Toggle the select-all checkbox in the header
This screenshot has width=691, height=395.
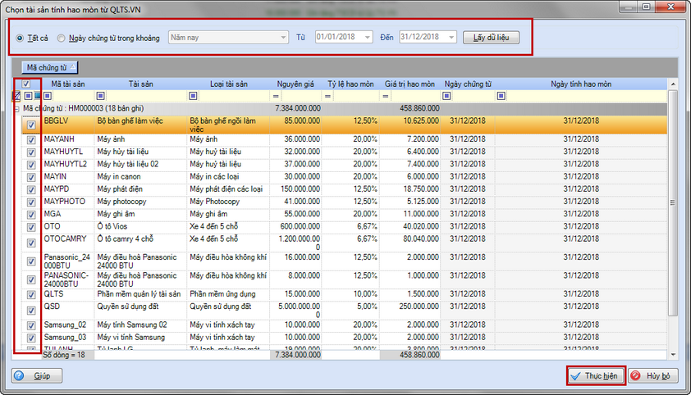[x=26, y=84]
